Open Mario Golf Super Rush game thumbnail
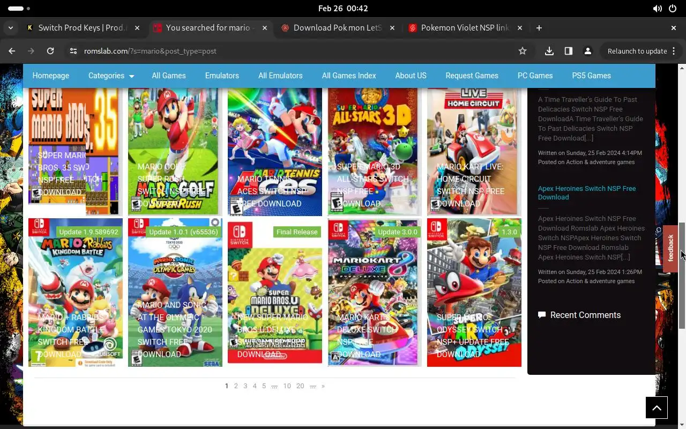Screen dimensions: 686x429 click(175, 152)
